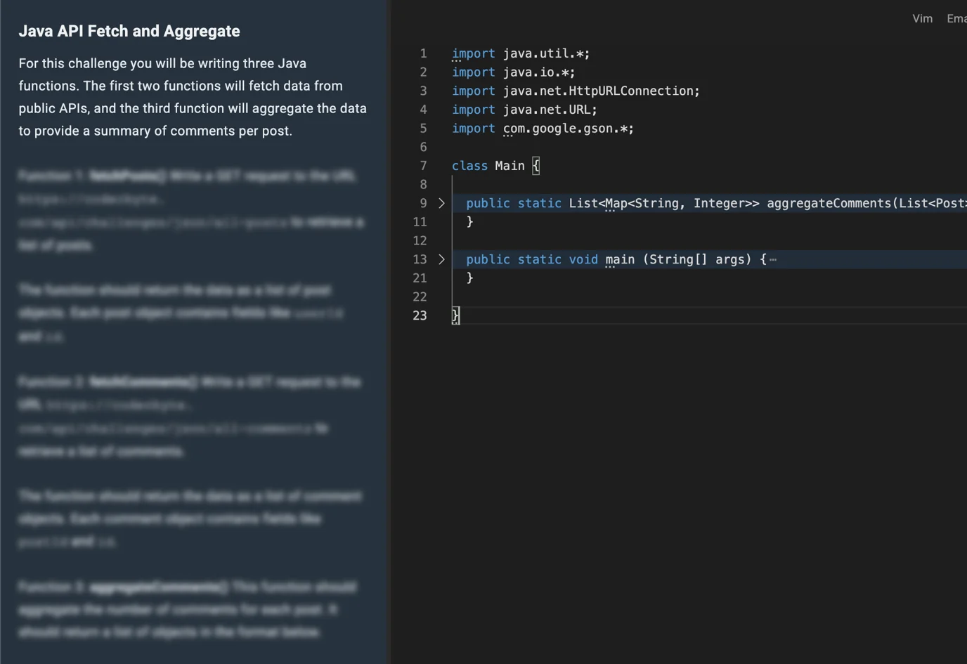This screenshot has height=664, width=967.
Task: Select line number 7 in the gutter
Action: click(423, 166)
